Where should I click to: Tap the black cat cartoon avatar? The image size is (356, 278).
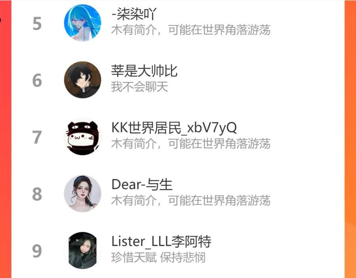point(82,136)
